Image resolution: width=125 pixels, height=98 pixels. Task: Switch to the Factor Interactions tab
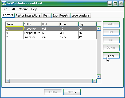[x=28, y=15]
